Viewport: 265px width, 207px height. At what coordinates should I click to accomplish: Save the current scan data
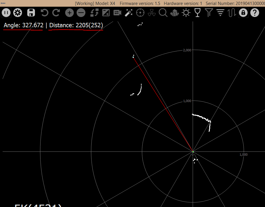[x=31, y=13]
